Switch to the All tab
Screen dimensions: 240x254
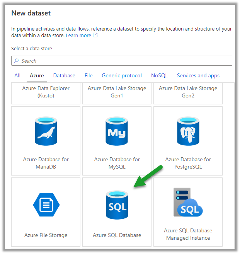pos(17,75)
